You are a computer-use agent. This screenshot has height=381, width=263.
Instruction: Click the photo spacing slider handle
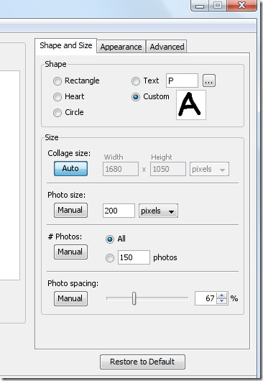(134, 298)
